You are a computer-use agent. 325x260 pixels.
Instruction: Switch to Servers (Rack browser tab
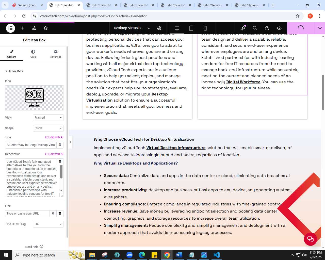28,5
